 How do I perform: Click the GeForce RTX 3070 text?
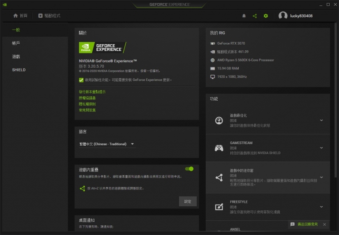(x=231, y=43)
